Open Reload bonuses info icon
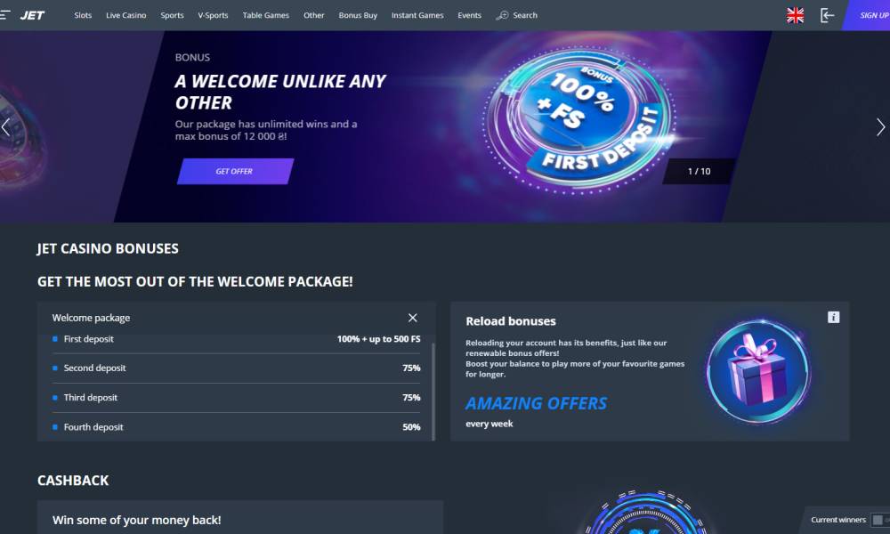The image size is (890, 534). pos(833,317)
